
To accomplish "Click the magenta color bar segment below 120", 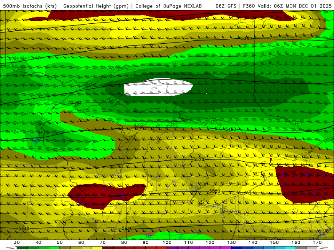I will point(215,248).
